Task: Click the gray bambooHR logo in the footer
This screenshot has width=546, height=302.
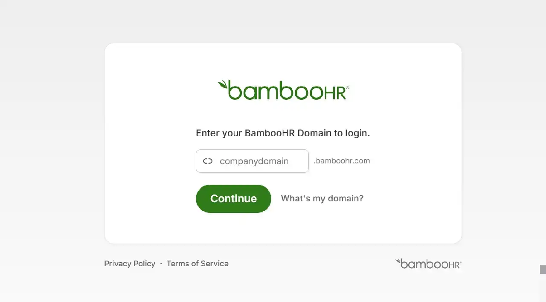Action: click(428, 264)
